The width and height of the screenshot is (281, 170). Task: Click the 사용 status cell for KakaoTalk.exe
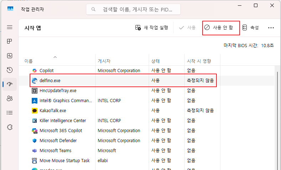coord(155,111)
